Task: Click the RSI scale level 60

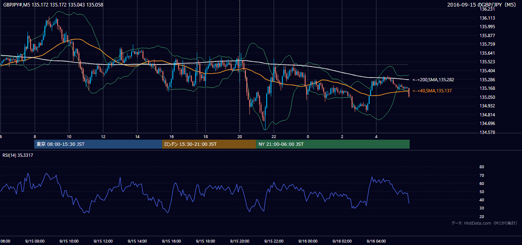Action: point(482,183)
